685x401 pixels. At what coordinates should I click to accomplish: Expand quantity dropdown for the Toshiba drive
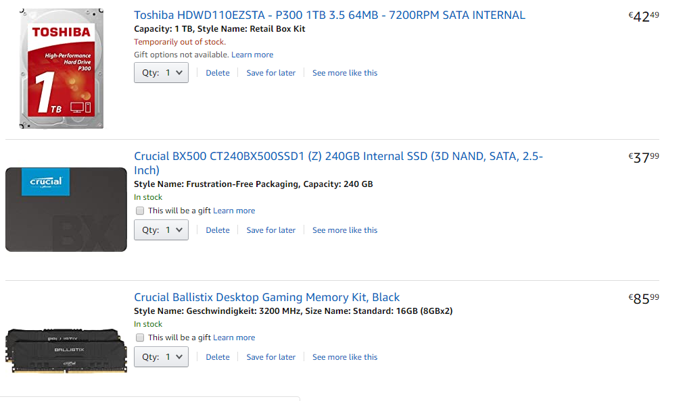[161, 73]
